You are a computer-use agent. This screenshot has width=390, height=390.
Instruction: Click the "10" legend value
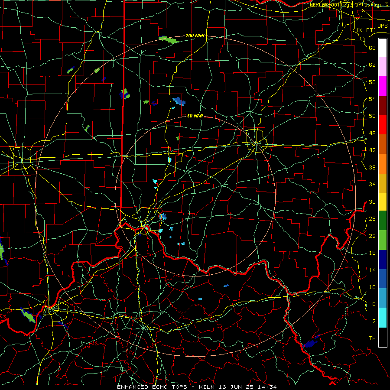click(x=372, y=287)
